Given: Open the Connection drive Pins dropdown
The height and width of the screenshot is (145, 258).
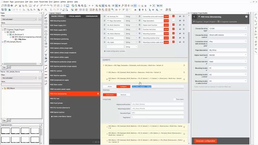Looking at the screenshot, I should 228,41.
